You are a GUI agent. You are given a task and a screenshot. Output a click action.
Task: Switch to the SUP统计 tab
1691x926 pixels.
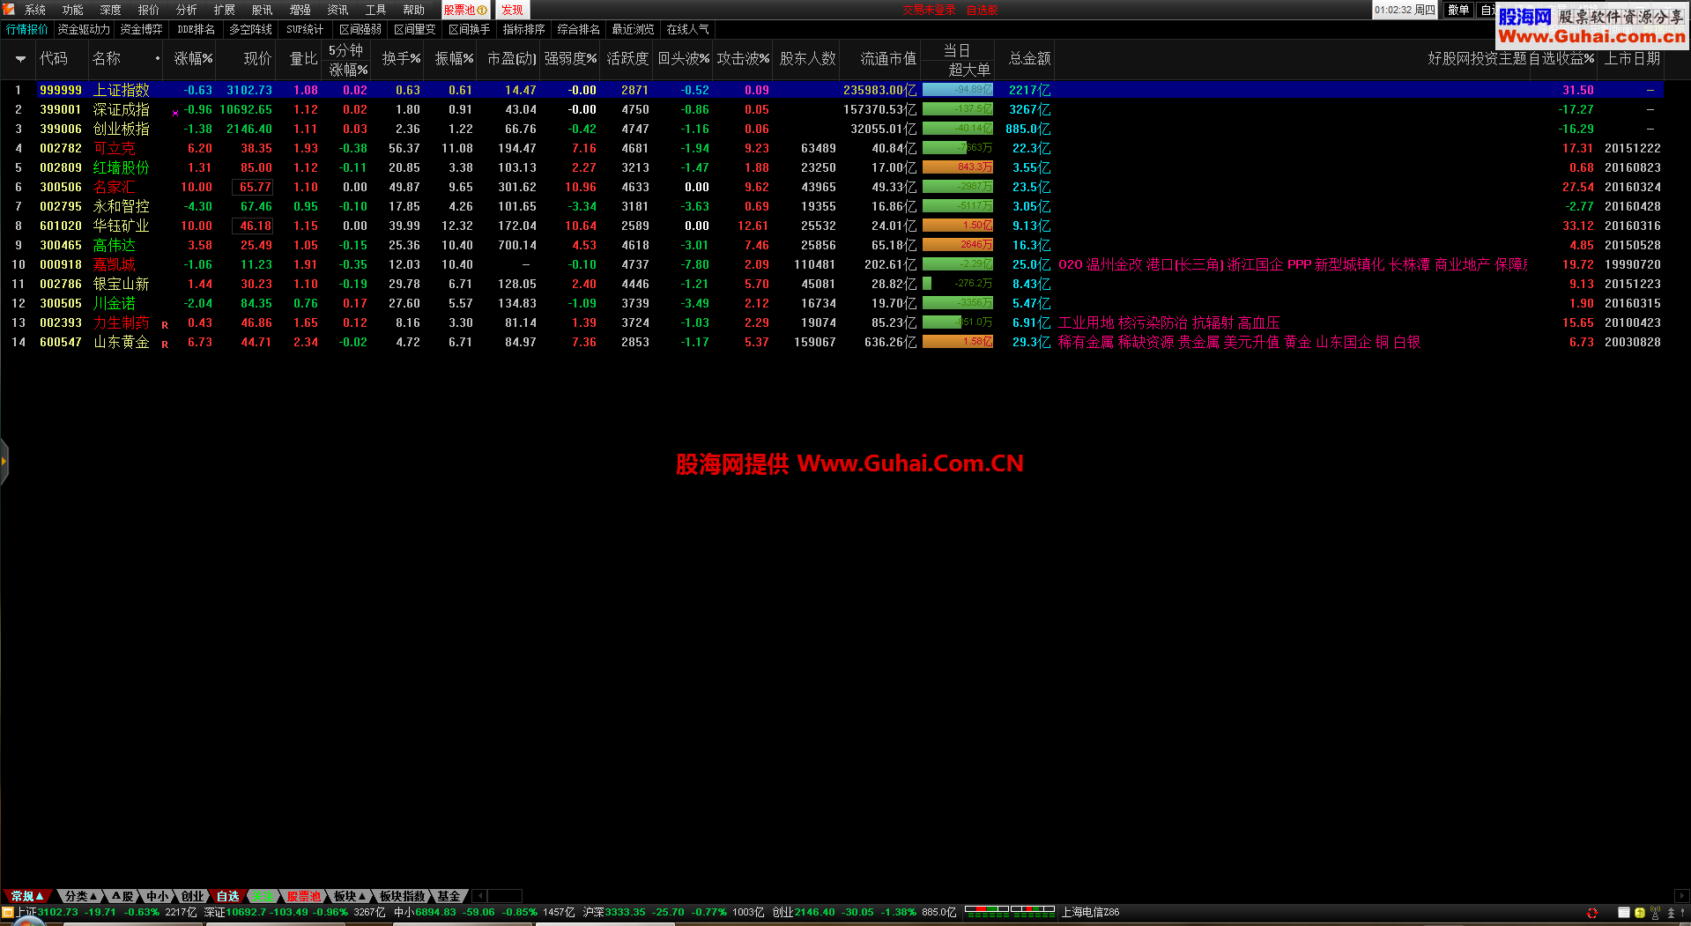coord(305,29)
